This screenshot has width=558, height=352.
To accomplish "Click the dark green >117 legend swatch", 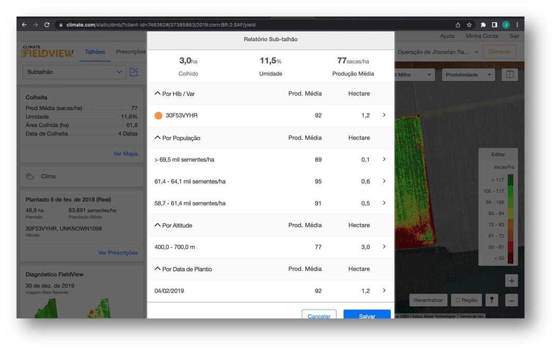I will pyautogui.click(x=511, y=180).
